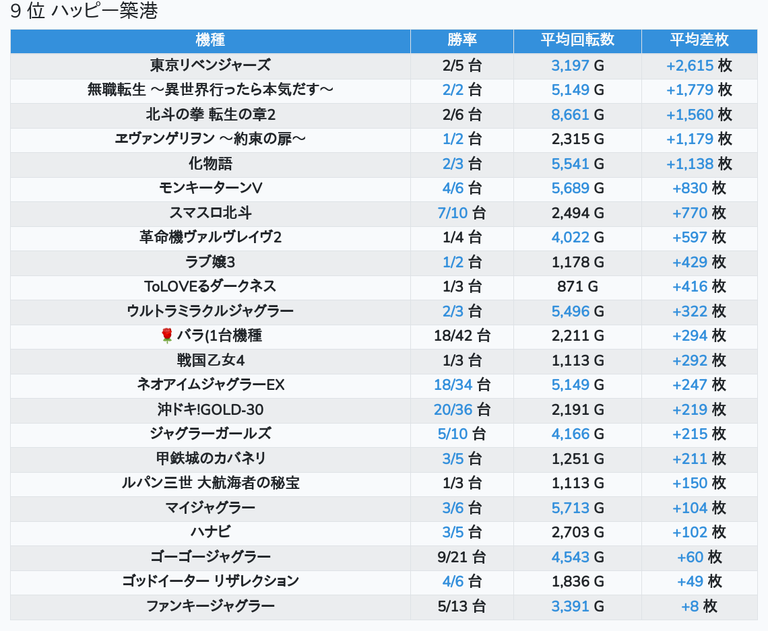Click 5,713 spins for マイジャグラー
This screenshot has width=768, height=631.
pyautogui.click(x=570, y=508)
